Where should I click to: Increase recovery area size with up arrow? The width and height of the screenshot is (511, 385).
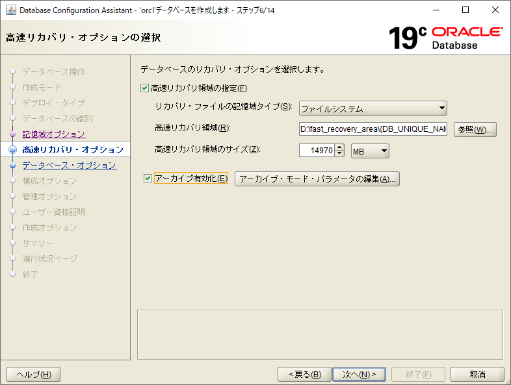(x=339, y=147)
